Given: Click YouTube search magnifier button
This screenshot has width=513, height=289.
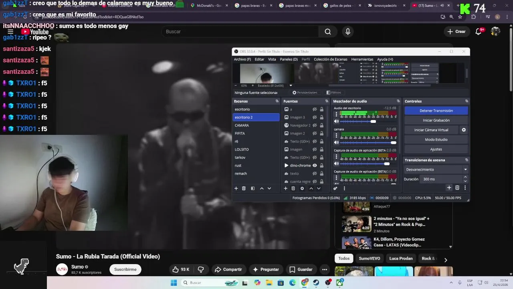Looking at the screenshot, I should click(328, 32).
